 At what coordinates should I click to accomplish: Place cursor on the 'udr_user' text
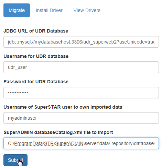(x=18, y=67)
